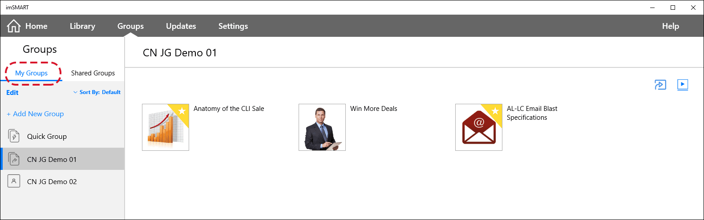
Task: Open Anatomy of the CLI Sale thumbnail
Action: pyautogui.click(x=166, y=127)
